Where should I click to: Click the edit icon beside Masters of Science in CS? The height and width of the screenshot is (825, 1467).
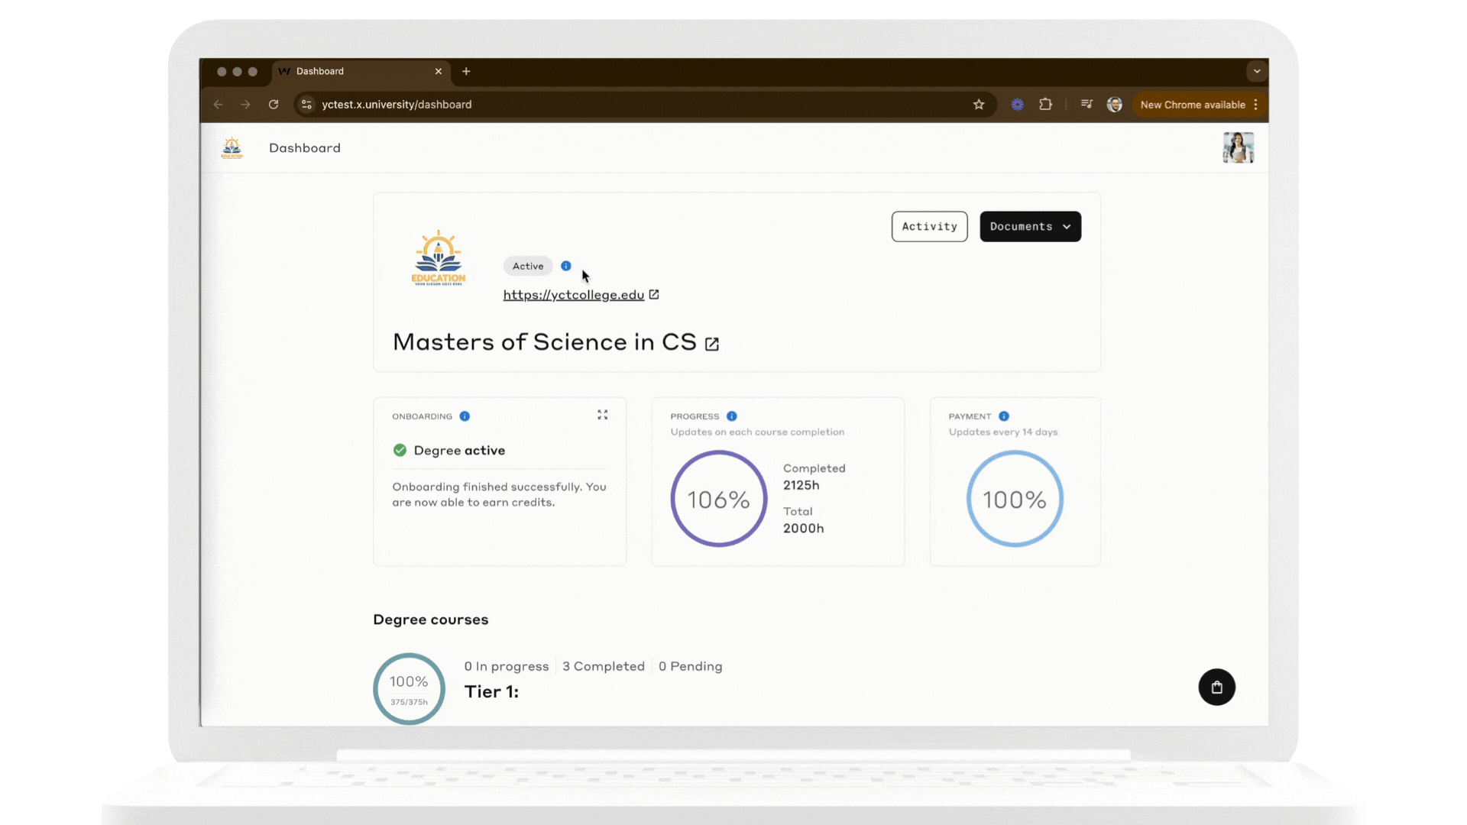pyautogui.click(x=712, y=344)
